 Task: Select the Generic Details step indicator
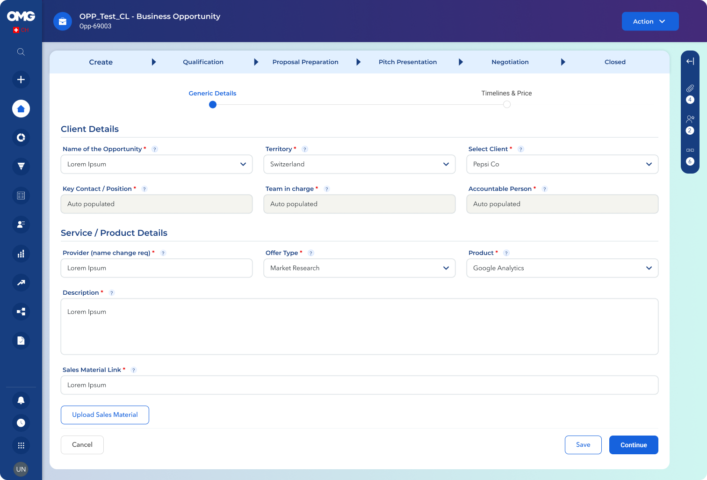[x=213, y=105]
